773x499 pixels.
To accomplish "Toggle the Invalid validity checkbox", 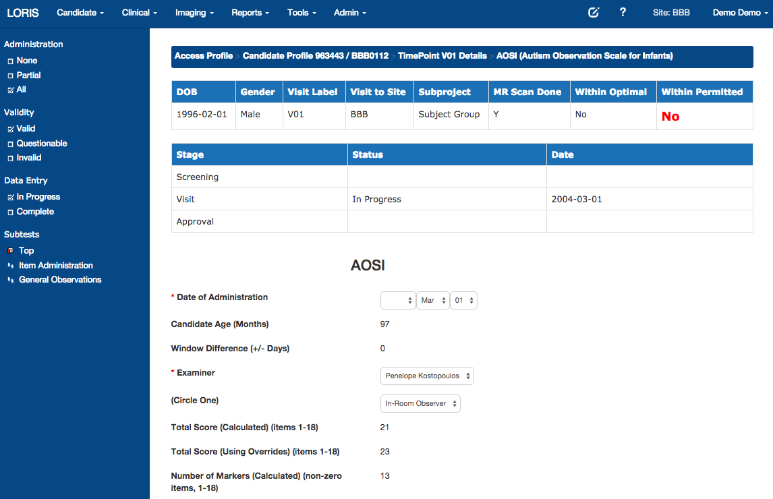I will pyautogui.click(x=10, y=158).
